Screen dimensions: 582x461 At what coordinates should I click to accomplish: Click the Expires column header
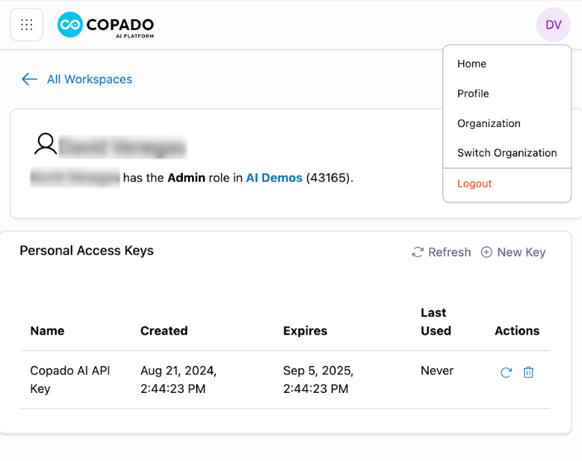pos(305,331)
